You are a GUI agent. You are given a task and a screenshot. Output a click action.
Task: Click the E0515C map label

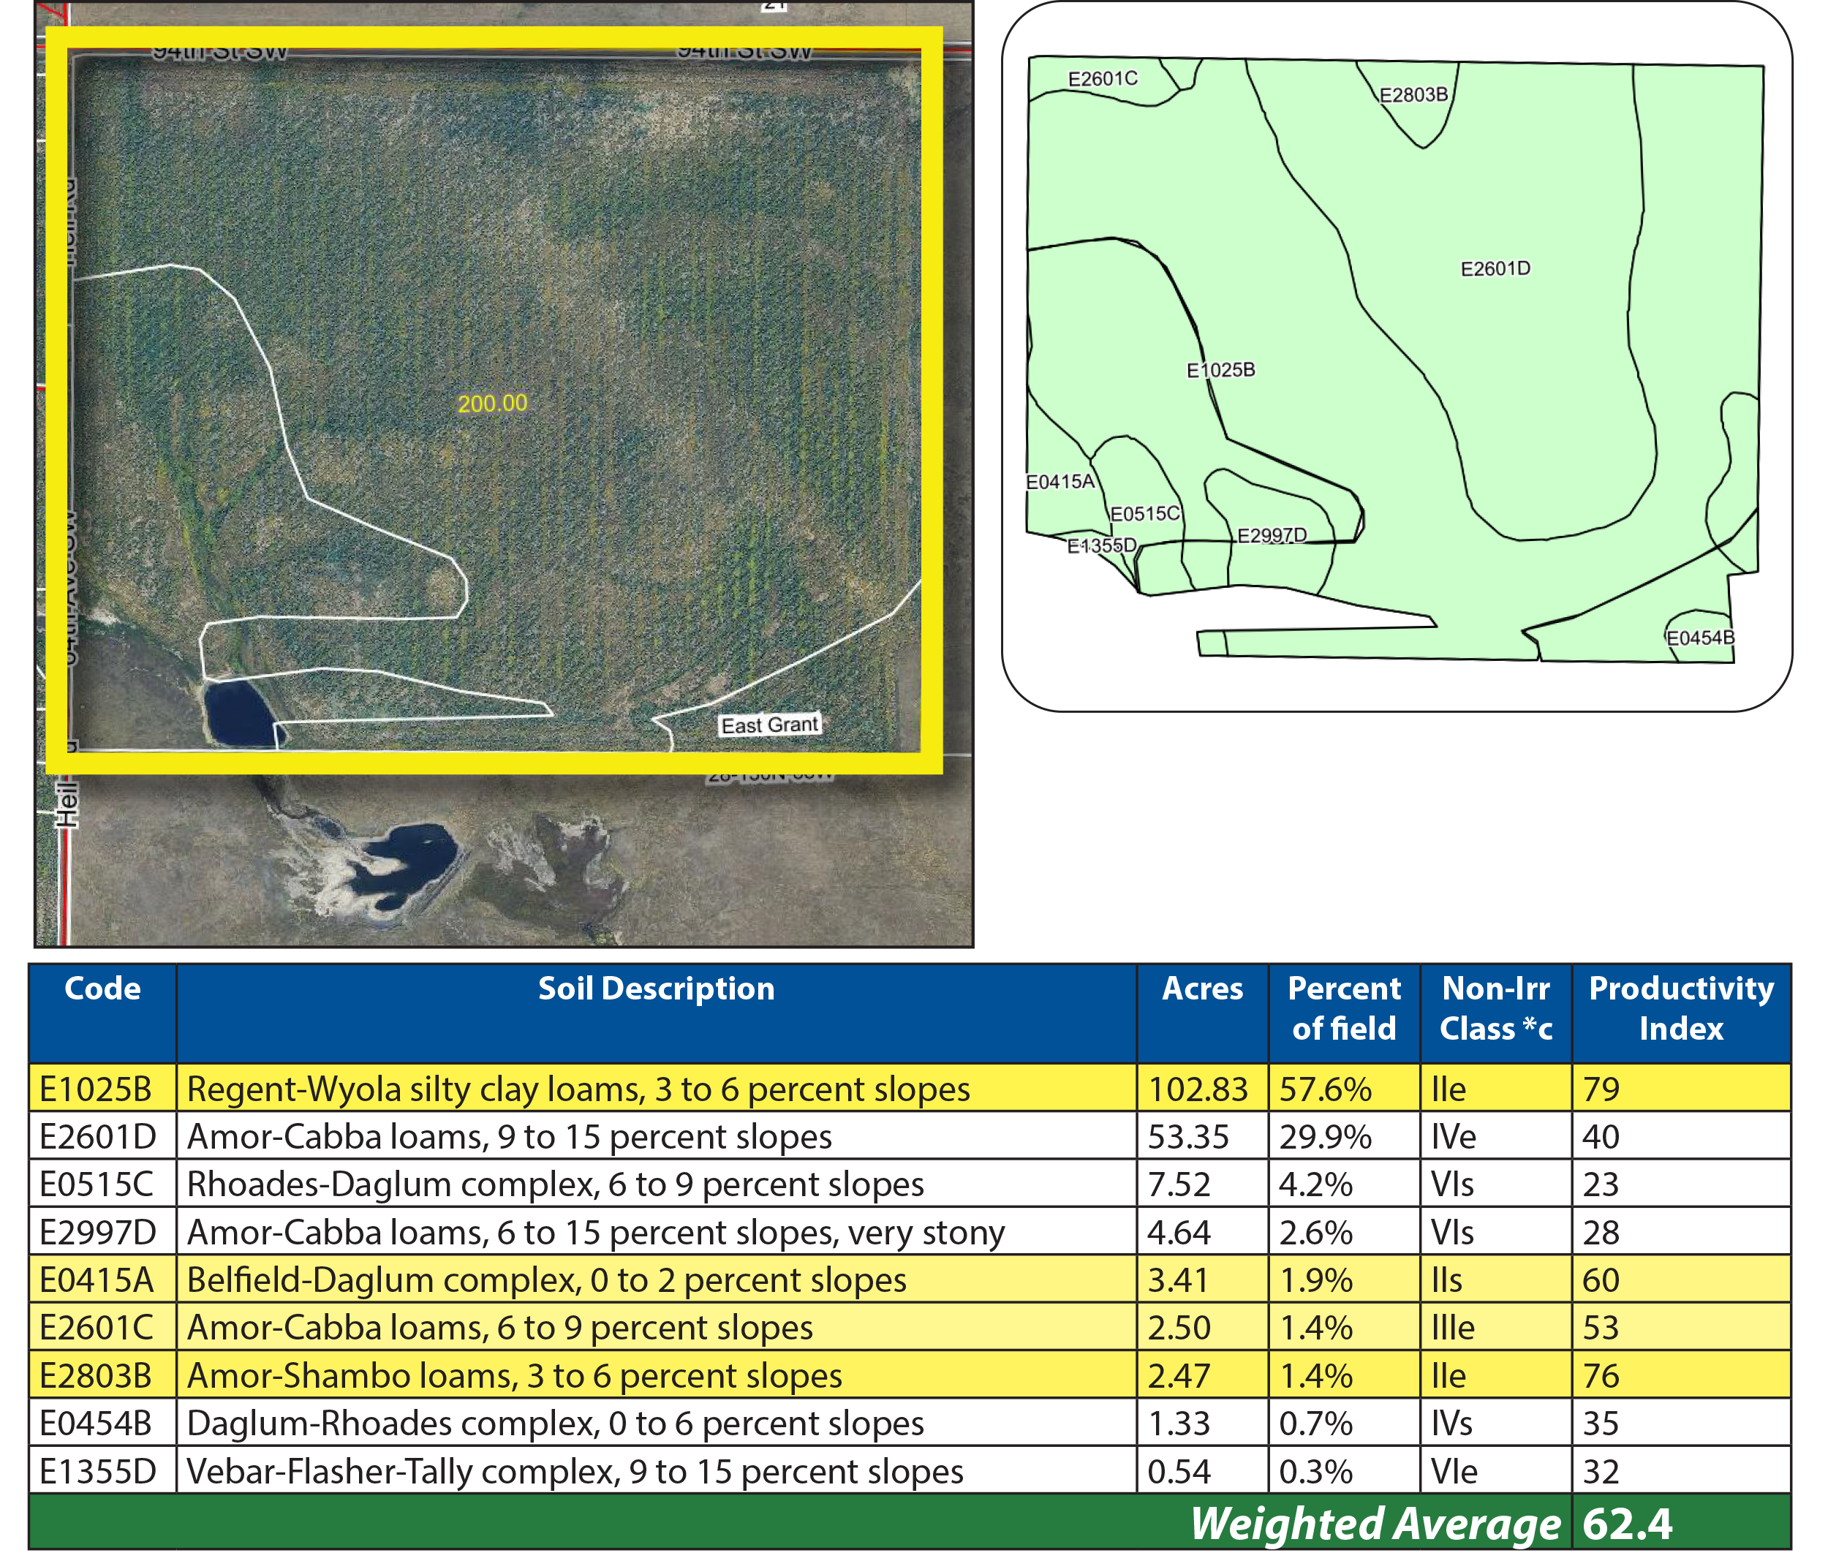(1144, 513)
